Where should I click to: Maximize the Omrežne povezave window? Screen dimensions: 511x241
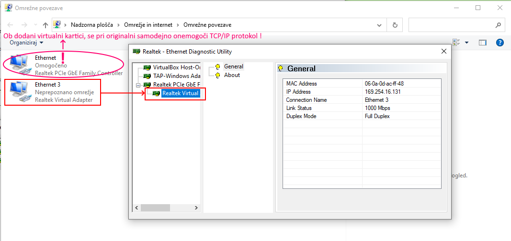coord(478,8)
